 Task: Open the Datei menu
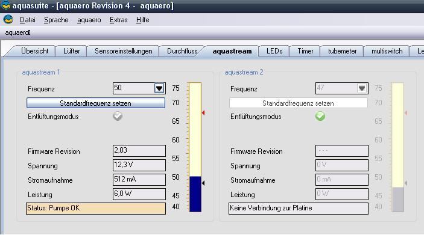pyautogui.click(x=28, y=20)
